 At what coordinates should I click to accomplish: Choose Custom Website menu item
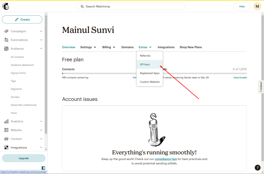[x=150, y=82]
